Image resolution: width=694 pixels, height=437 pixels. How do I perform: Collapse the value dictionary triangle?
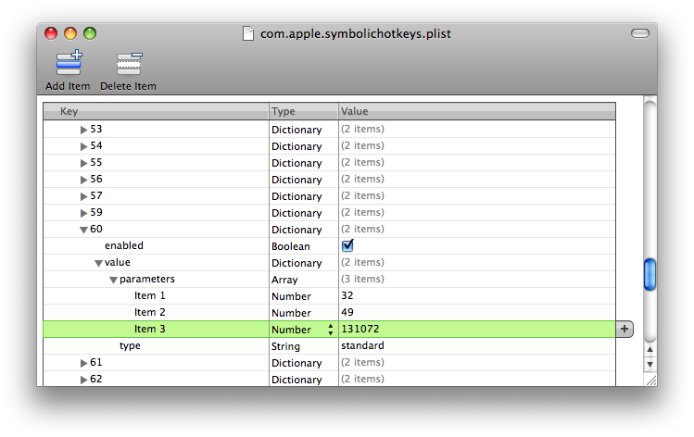coord(98,263)
